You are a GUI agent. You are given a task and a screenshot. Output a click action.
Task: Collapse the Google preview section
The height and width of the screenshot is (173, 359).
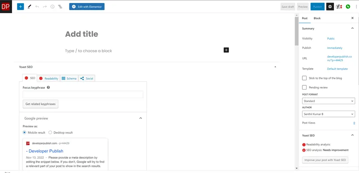coord(140,118)
